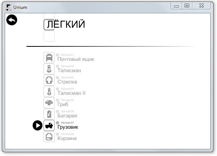
Task: Click the ЛЁГКИЙ difficulty heading
Action: (66, 24)
